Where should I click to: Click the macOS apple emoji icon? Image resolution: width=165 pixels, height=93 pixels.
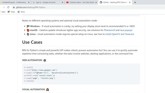pyautogui.click(x=28, y=30)
